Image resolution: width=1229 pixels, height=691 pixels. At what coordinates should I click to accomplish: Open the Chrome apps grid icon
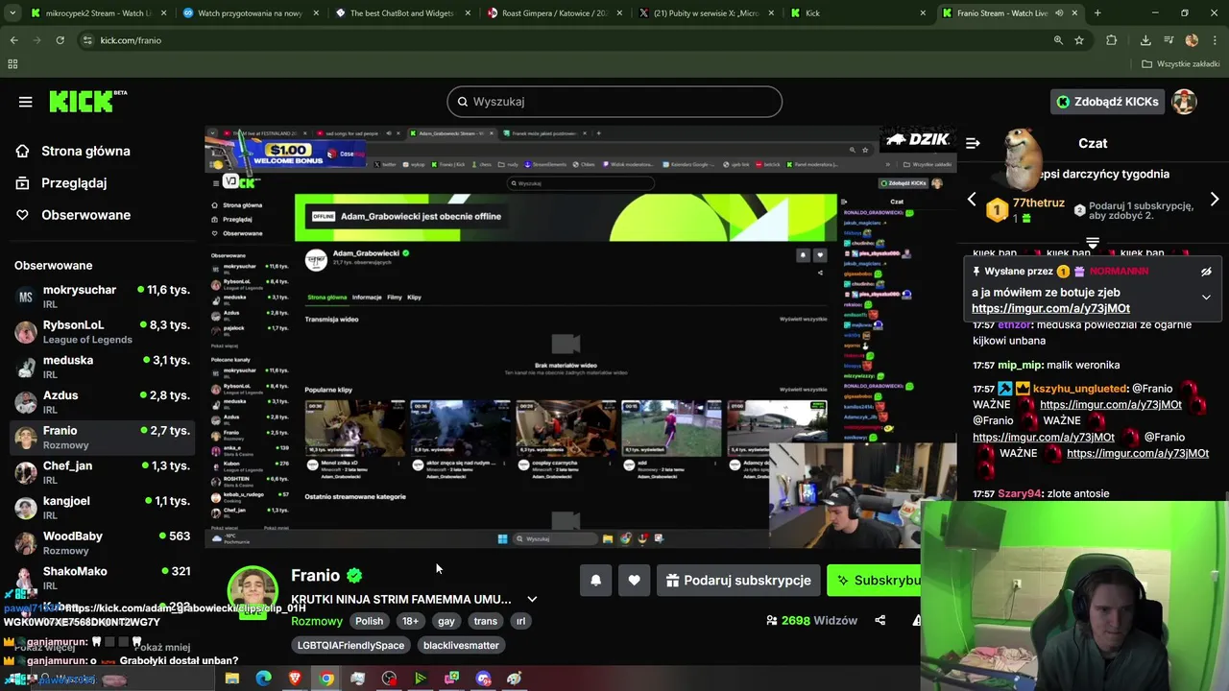click(12, 64)
